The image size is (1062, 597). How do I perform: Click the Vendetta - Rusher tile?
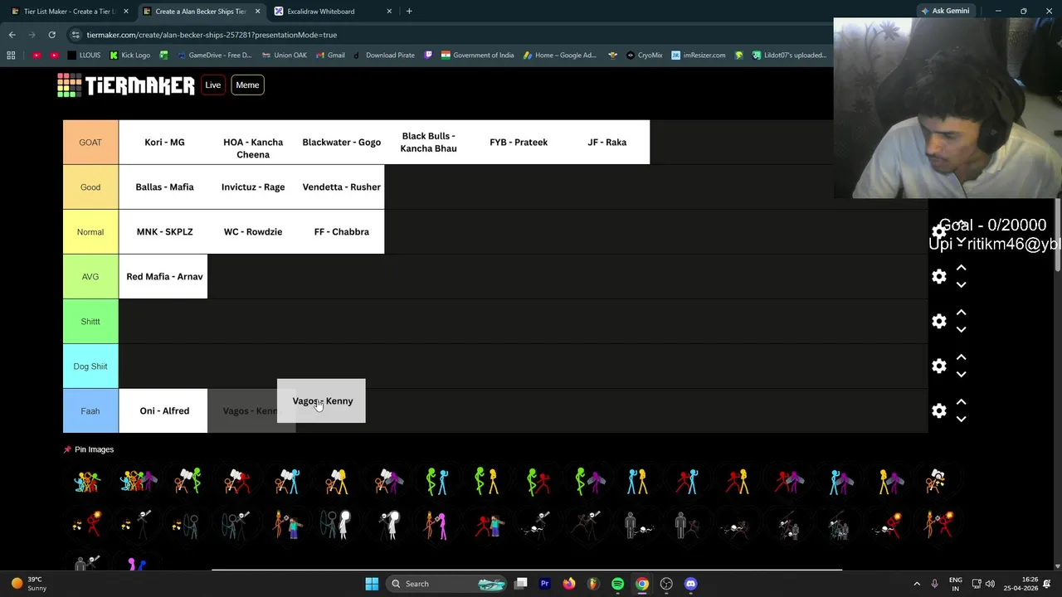pyautogui.click(x=341, y=187)
